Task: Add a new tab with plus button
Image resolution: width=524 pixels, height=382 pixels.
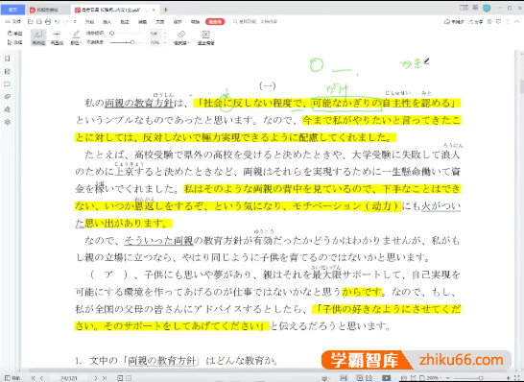Action: point(166,10)
